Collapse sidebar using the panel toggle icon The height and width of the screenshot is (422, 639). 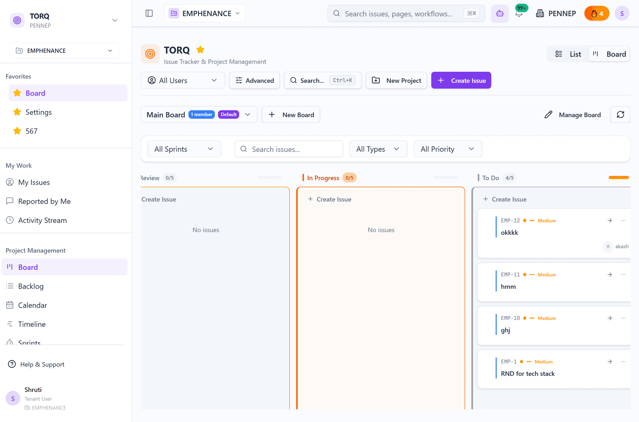point(149,13)
